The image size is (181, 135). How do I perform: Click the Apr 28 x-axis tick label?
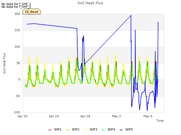pyautogui.click(x=85, y=116)
